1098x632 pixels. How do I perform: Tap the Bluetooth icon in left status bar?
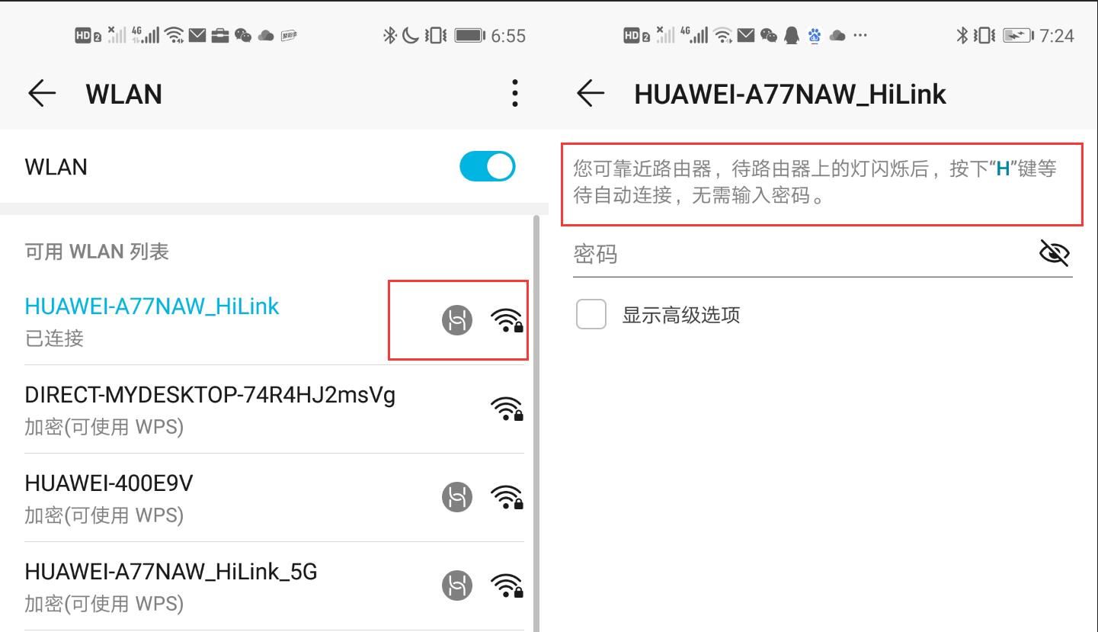coord(389,35)
